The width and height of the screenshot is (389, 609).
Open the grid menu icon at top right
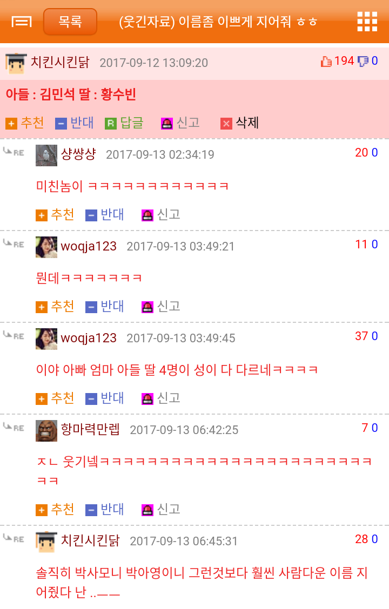tap(367, 22)
